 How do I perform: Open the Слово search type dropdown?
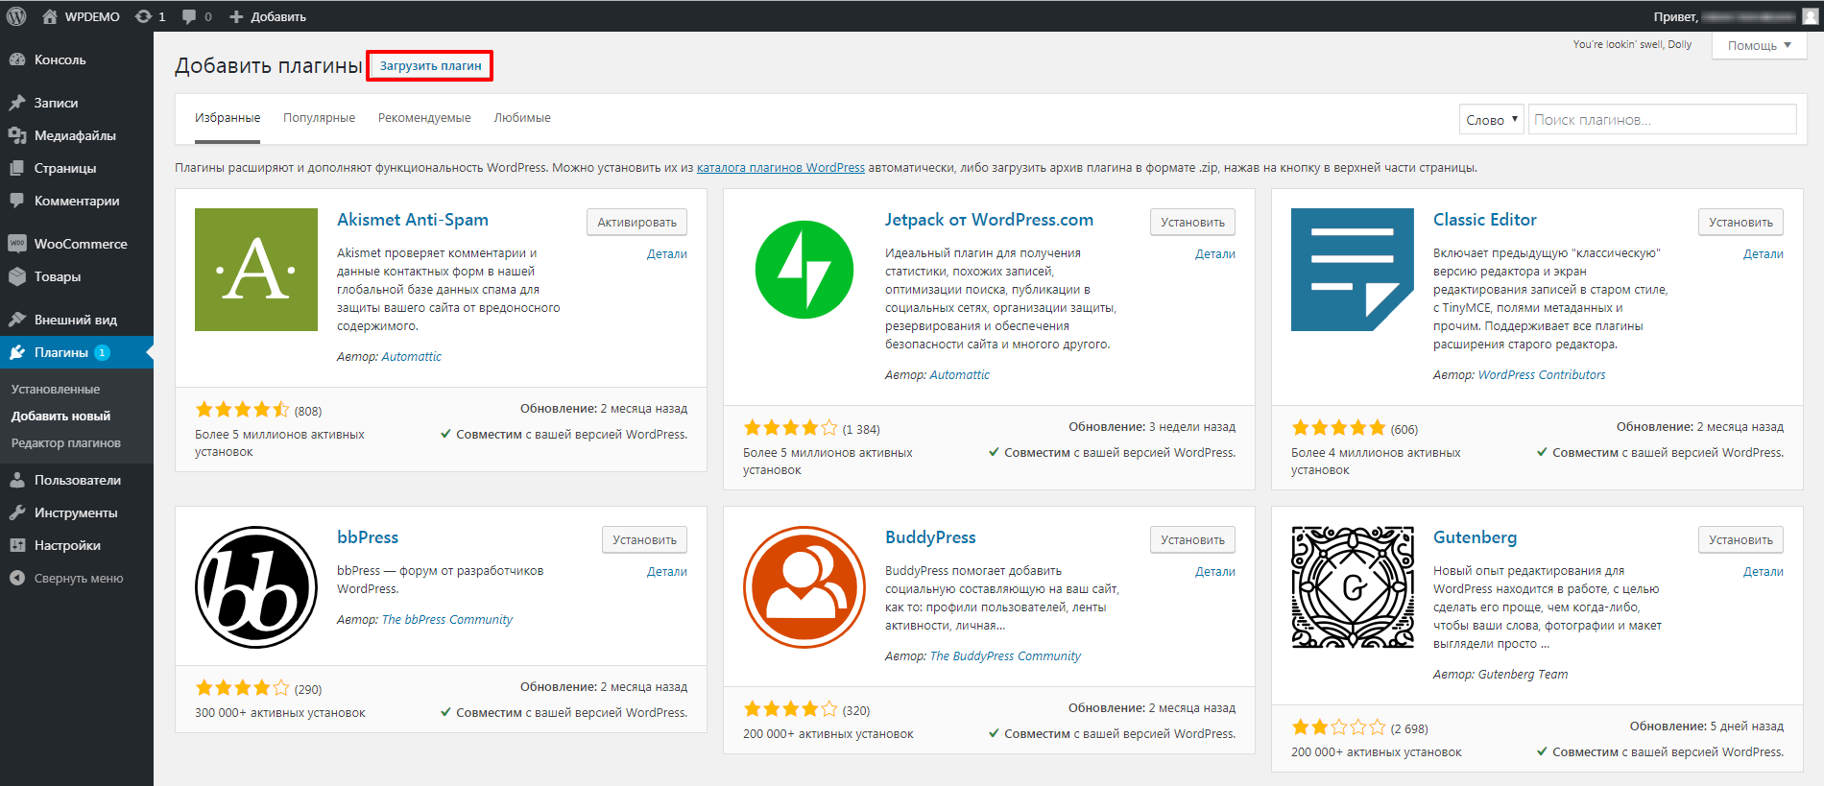[1491, 119]
